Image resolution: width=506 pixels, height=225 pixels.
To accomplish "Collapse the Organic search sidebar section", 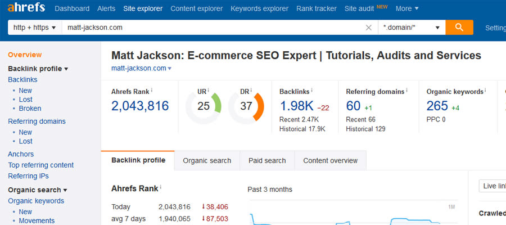I will point(38,190).
